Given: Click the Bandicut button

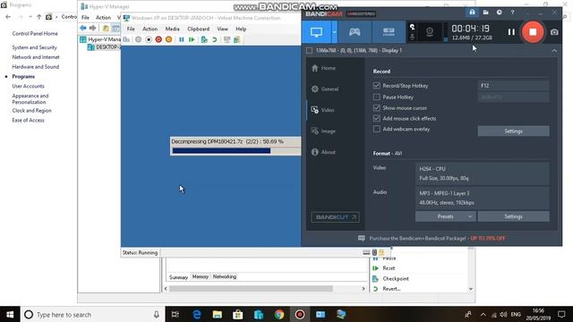Looking at the screenshot, I should pyautogui.click(x=335, y=217).
